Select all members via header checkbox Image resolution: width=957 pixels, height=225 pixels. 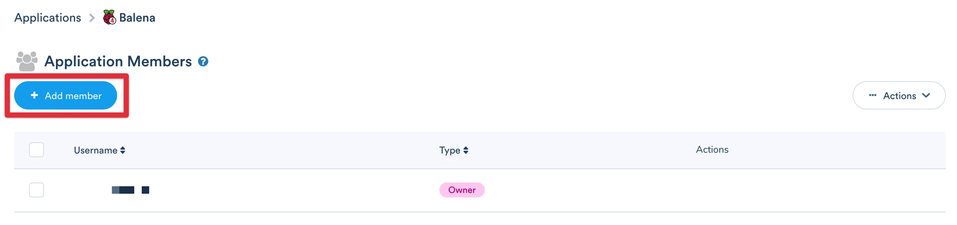[x=36, y=149]
